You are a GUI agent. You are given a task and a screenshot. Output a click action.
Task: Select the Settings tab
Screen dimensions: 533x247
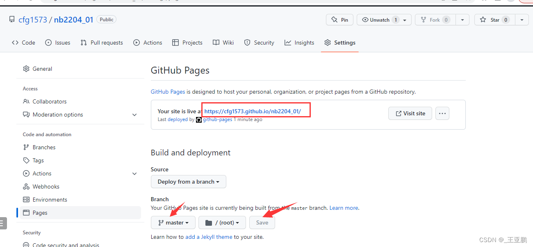pos(340,43)
